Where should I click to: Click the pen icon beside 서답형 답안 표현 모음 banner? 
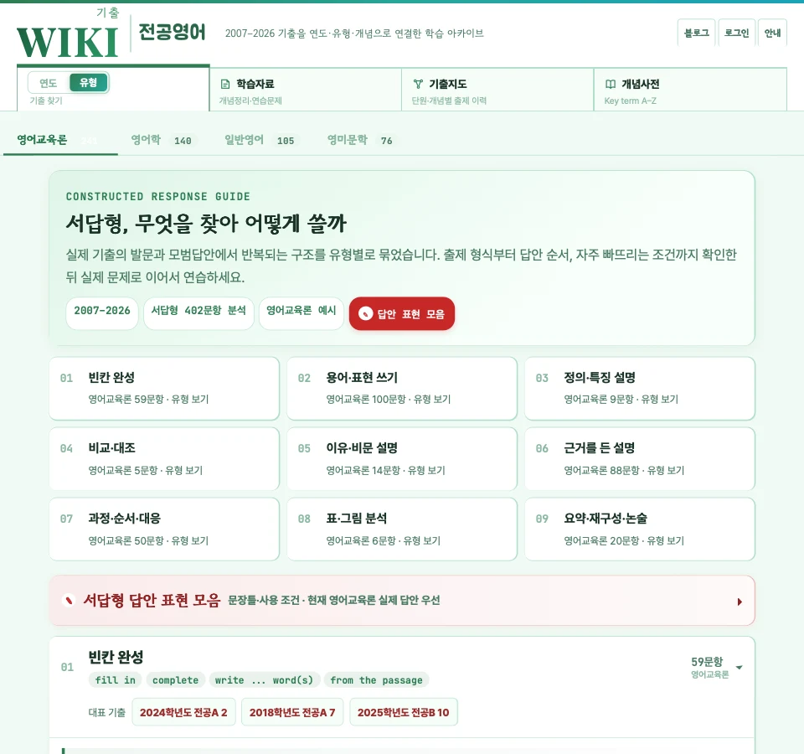[68, 600]
